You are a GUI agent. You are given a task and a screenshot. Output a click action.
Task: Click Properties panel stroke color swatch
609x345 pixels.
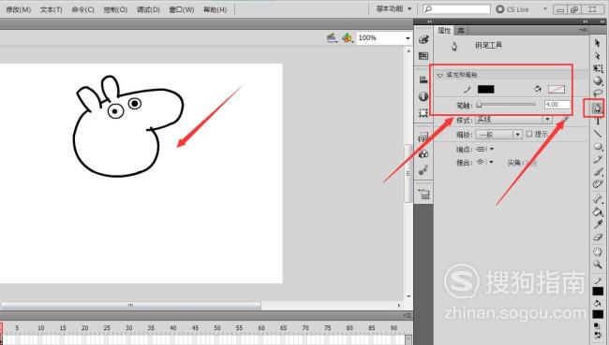click(485, 90)
